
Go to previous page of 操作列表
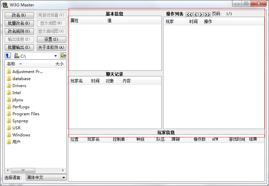(x=195, y=14)
